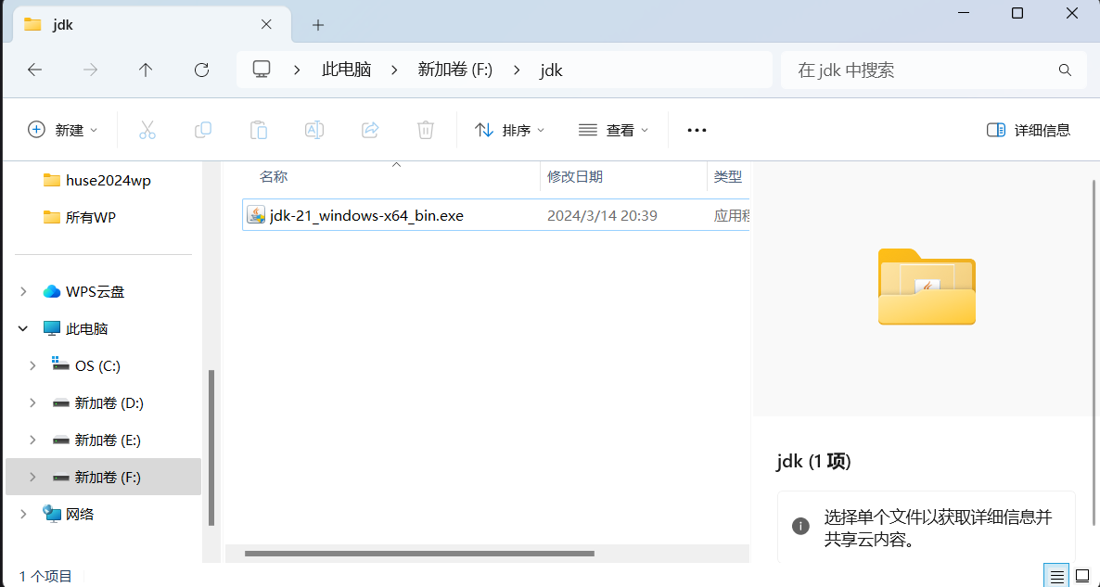Toggle the 详细信息 details pane
Image resolution: width=1100 pixels, height=587 pixels.
(1029, 130)
